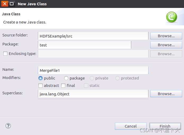Browse for the Superclass
The width and height of the screenshot is (184, 135).
click(x=166, y=94)
